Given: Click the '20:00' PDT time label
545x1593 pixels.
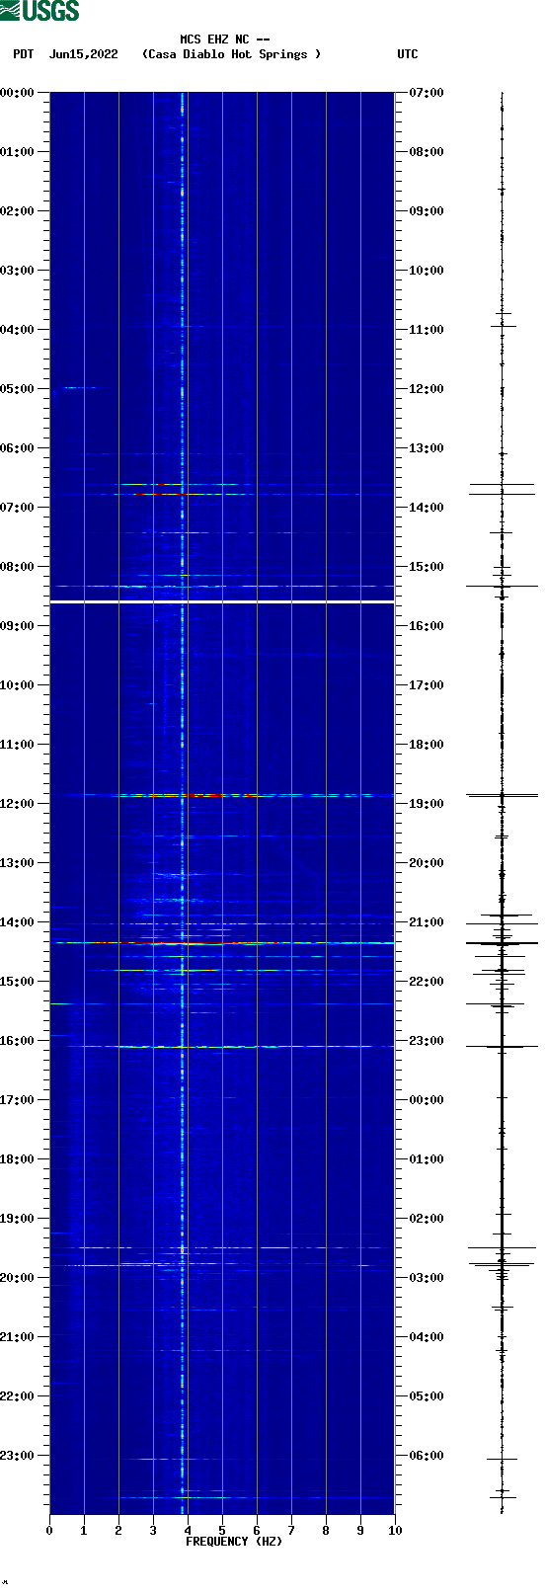Looking at the screenshot, I should tap(17, 1278).
